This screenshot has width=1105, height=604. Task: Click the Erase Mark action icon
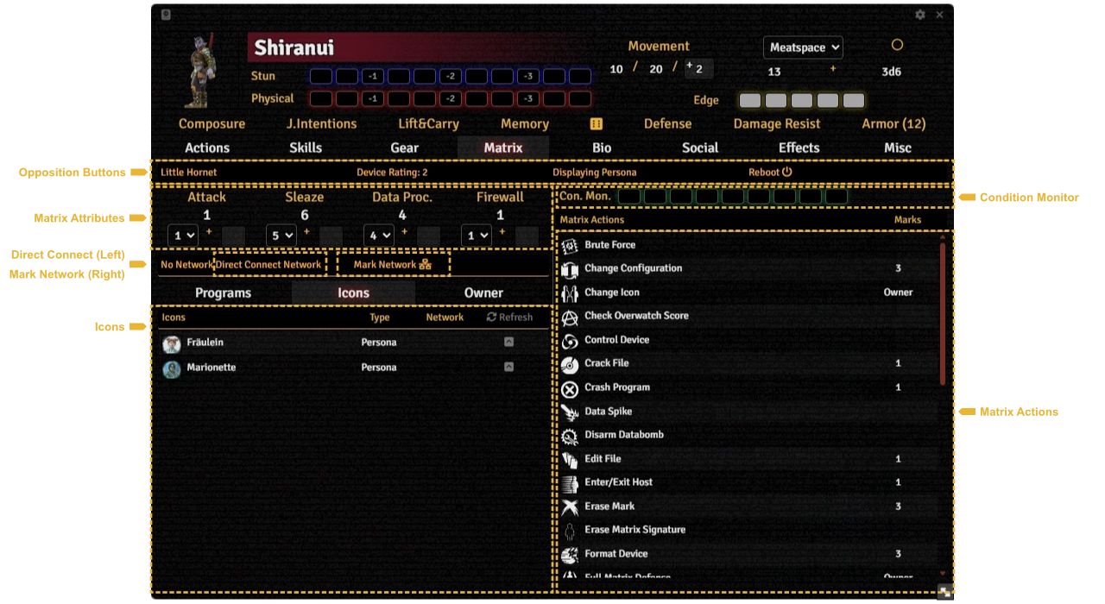point(570,507)
